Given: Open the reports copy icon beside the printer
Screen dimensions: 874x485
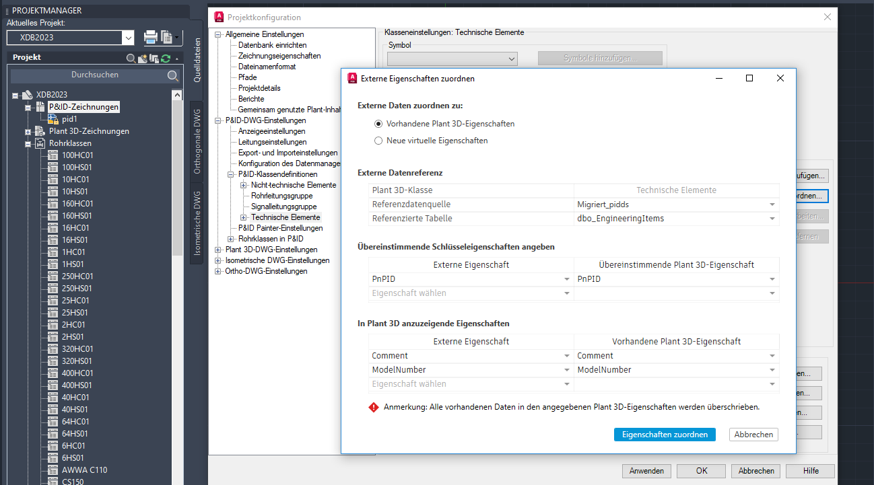Looking at the screenshot, I should point(166,38).
